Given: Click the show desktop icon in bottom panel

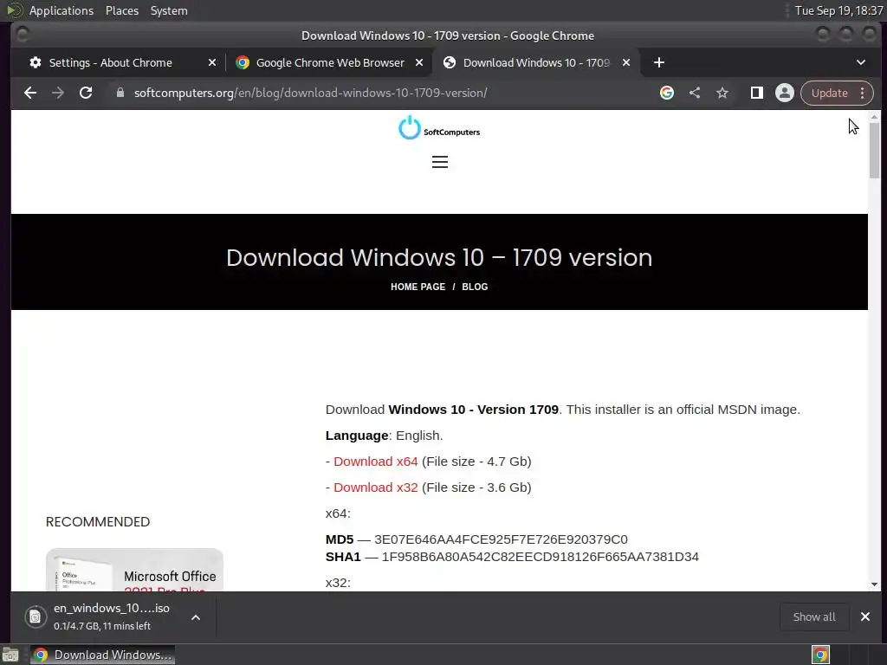Looking at the screenshot, I should 10,655.
